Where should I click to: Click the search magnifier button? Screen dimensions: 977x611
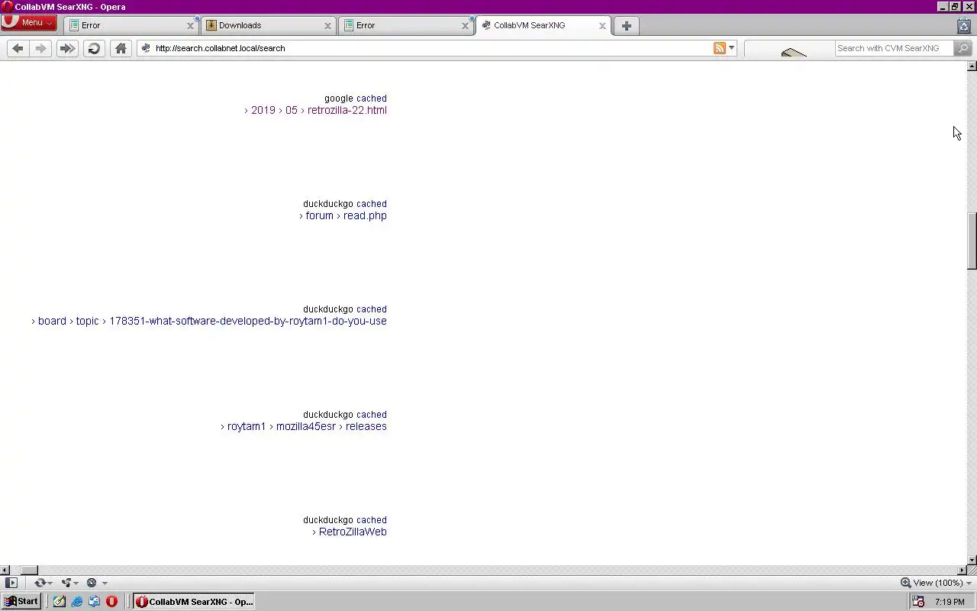point(962,48)
